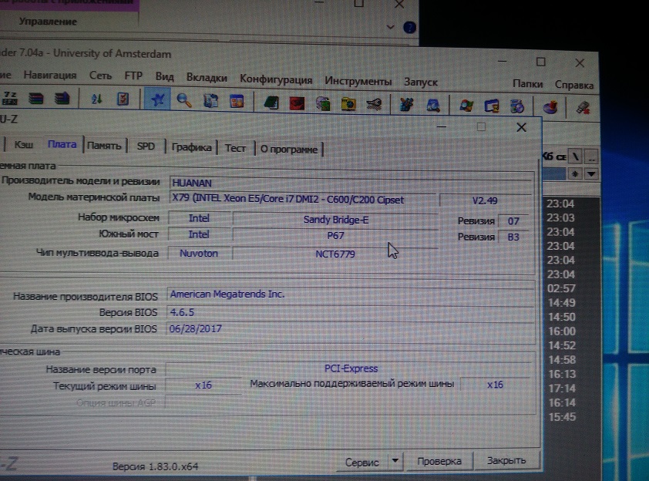Click the disc with document toolbar icon
The width and height of the screenshot is (649, 481).
click(517, 107)
